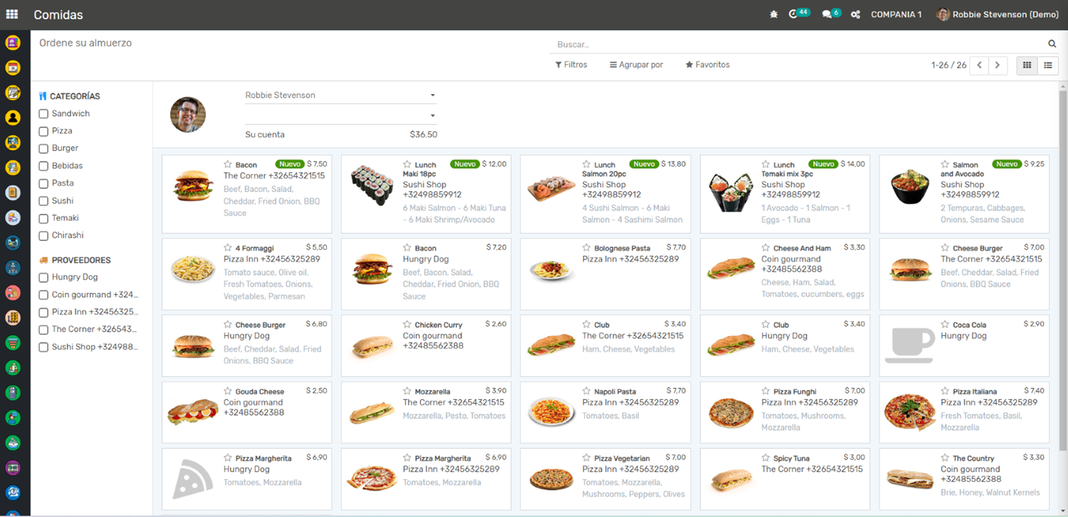Open Robbie Stevenson (Demo) user menu
1068x517 pixels.
998,14
